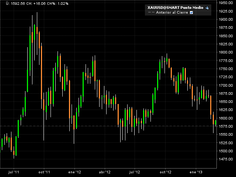The height and width of the screenshot is (177, 236).
Task: Click the 1750.00 price axis label
Action: pos(226,69)
